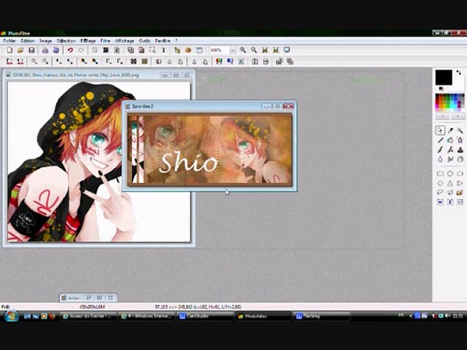Screen dimensions: 467x350
Task: Pick the Spray can tool
Action: pos(460,140)
